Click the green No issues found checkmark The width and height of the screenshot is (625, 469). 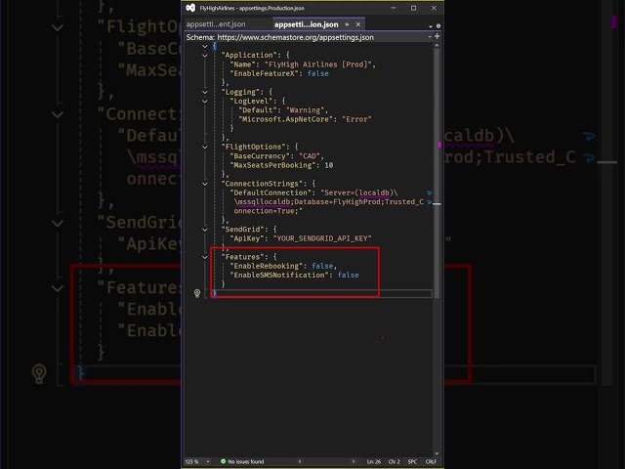[224, 461]
